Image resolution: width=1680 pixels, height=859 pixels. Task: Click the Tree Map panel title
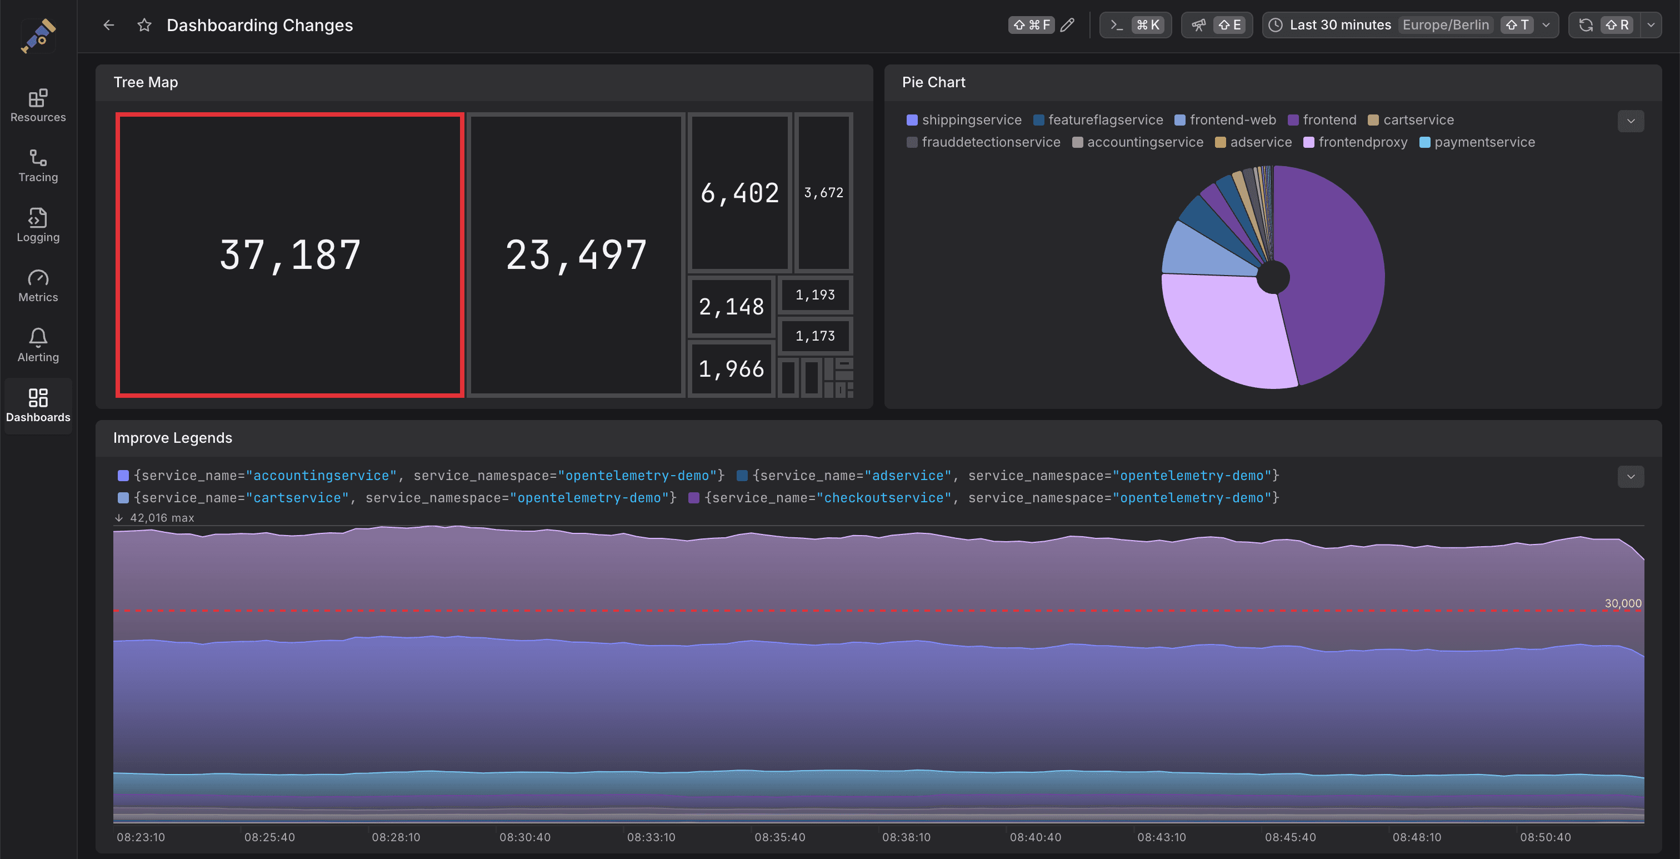146,82
